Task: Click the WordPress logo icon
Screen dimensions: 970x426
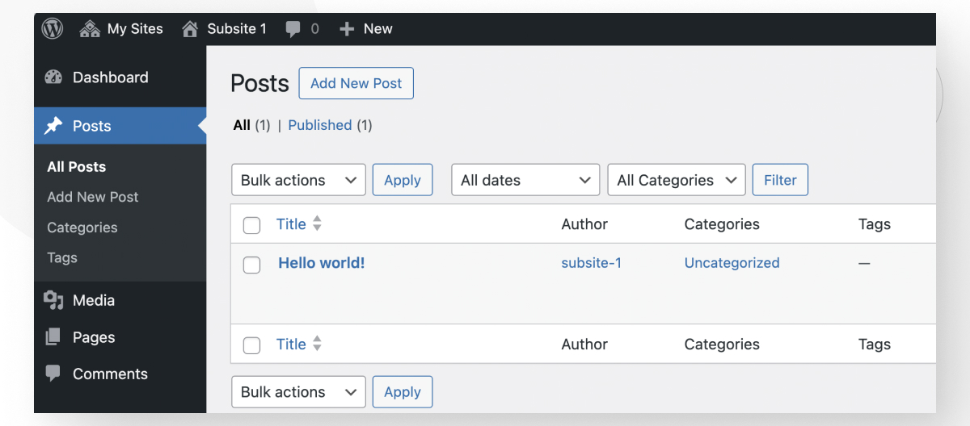Action: (53, 29)
